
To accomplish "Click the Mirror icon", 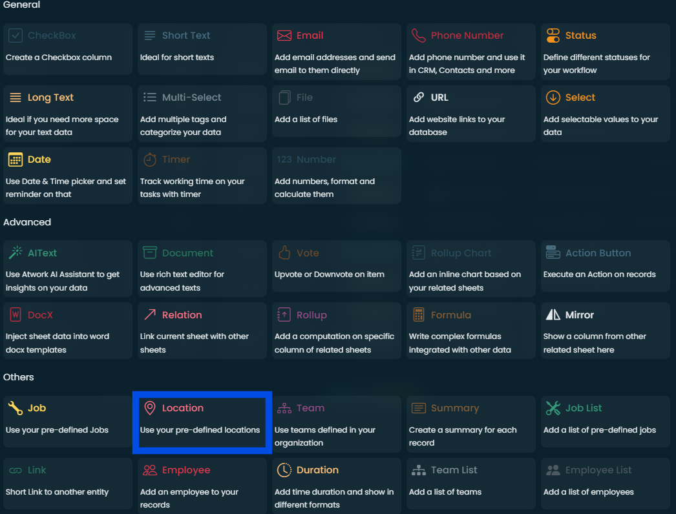I will (553, 314).
